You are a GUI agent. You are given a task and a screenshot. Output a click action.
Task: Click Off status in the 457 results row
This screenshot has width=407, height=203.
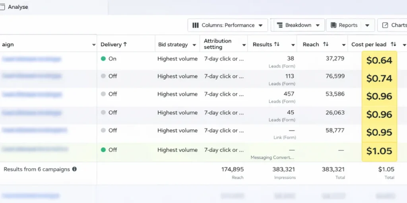click(x=109, y=94)
